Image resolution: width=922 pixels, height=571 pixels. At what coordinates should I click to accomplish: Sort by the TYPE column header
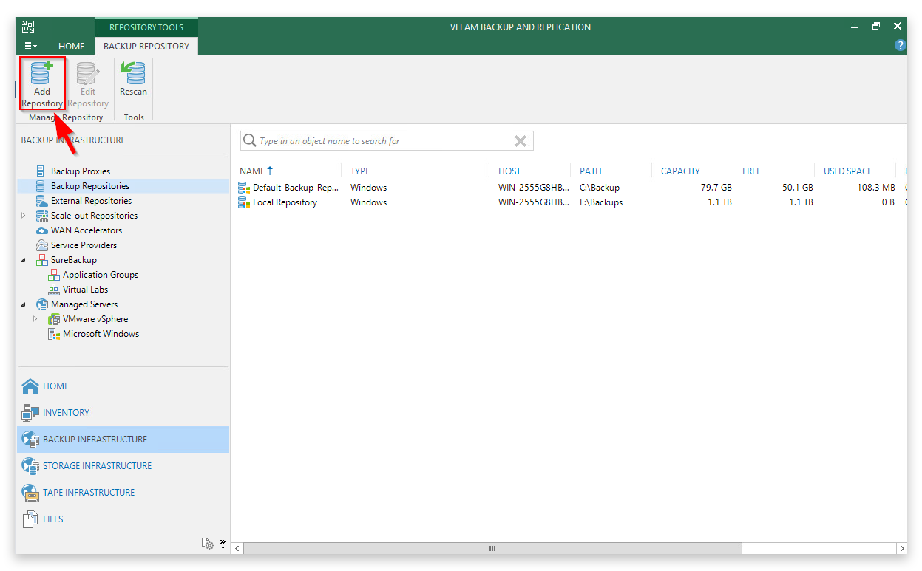point(360,171)
